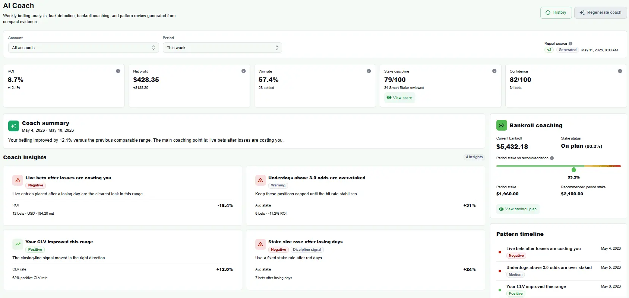Click May 11, 2026, 8:00 AM timestamp
Image resolution: width=629 pixels, height=298 pixels.
(600, 50)
